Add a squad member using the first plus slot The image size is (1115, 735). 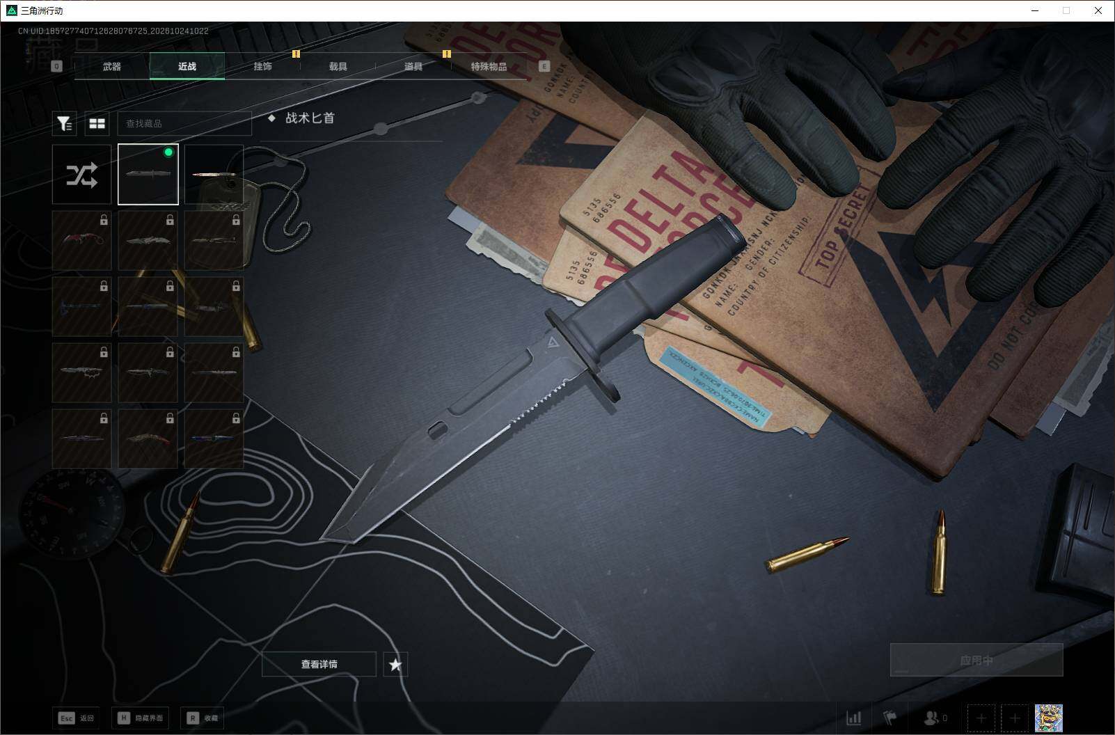tap(981, 718)
